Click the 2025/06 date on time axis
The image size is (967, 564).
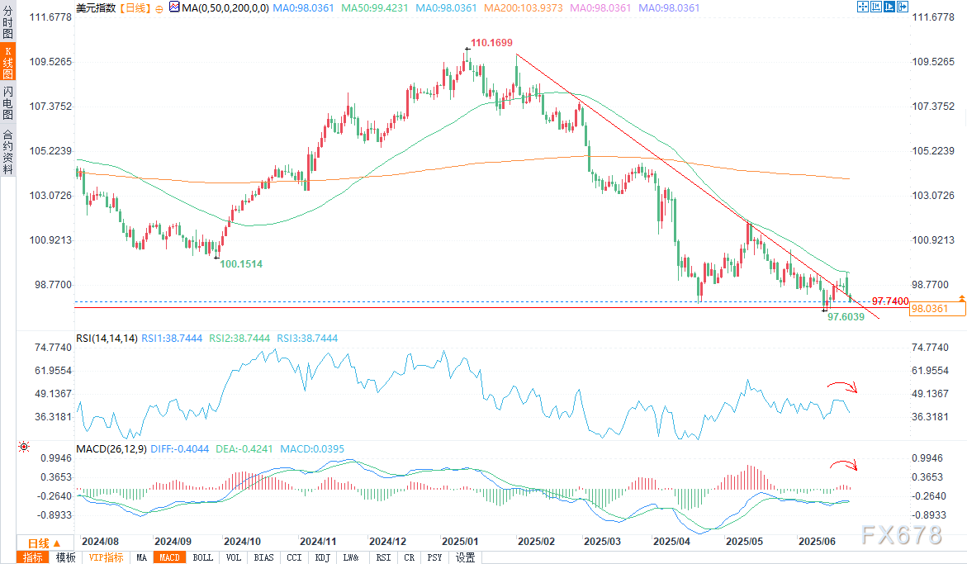pyautogui.click(x=818, y=542)
